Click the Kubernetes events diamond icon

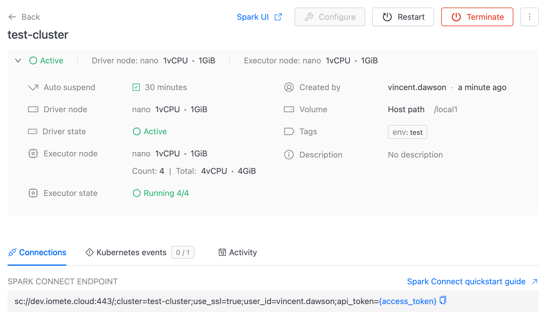90,252
